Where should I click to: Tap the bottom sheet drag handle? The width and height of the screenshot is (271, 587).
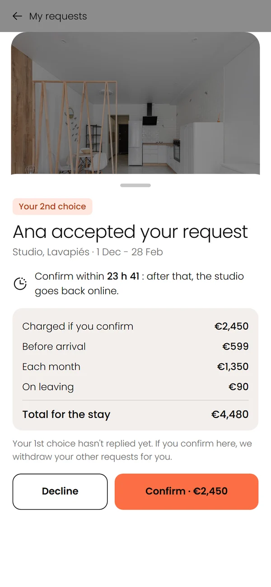tap(135, 185)
